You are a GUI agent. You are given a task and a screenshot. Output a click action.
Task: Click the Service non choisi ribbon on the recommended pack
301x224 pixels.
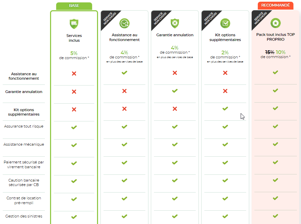click(260, 18)
